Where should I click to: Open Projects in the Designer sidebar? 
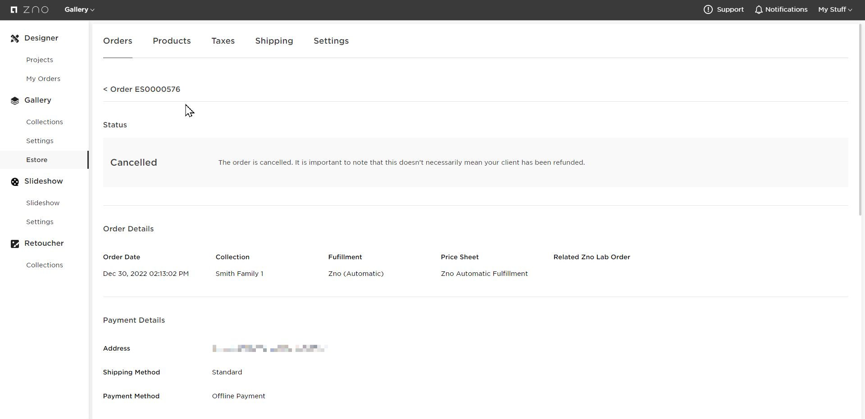pyautogui.click(x=40, y=60)
